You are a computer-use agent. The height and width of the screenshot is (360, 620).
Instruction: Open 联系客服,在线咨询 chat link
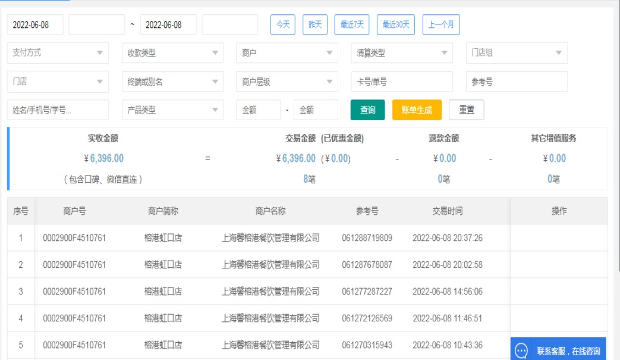click(x=568, y=351)
